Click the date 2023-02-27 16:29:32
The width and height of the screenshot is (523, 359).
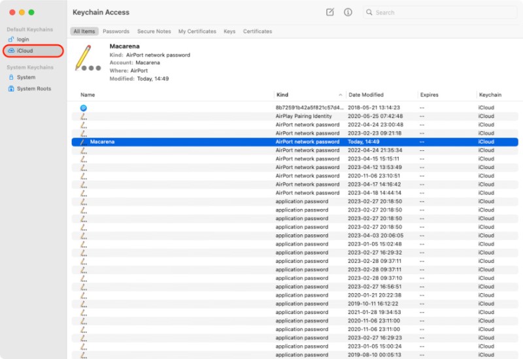coord(375,253)
